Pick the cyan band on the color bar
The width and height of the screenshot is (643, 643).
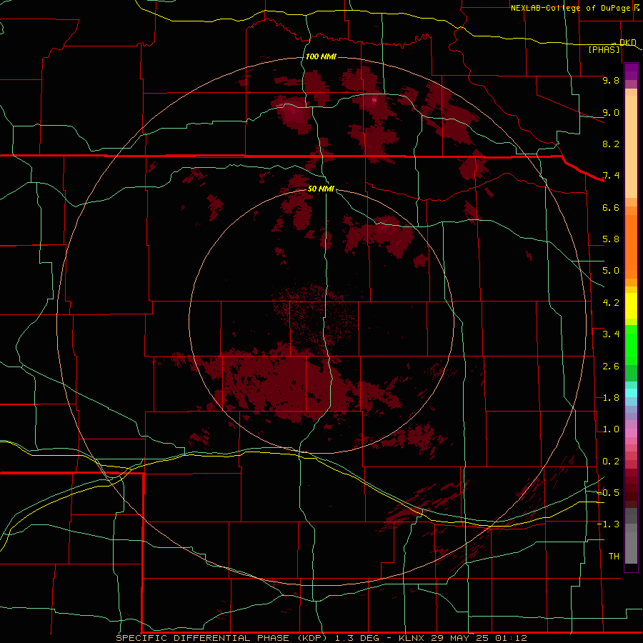point(631,393)
